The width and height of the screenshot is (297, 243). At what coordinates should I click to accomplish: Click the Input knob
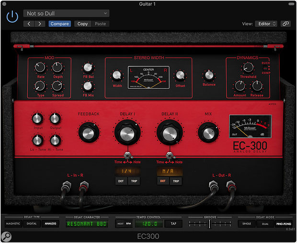click(x=37, y=118)
